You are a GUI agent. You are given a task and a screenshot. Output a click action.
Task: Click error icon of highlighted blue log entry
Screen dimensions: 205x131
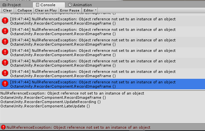(5, 83)
